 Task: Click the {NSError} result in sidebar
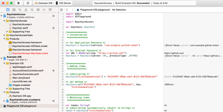click(169, 84)
